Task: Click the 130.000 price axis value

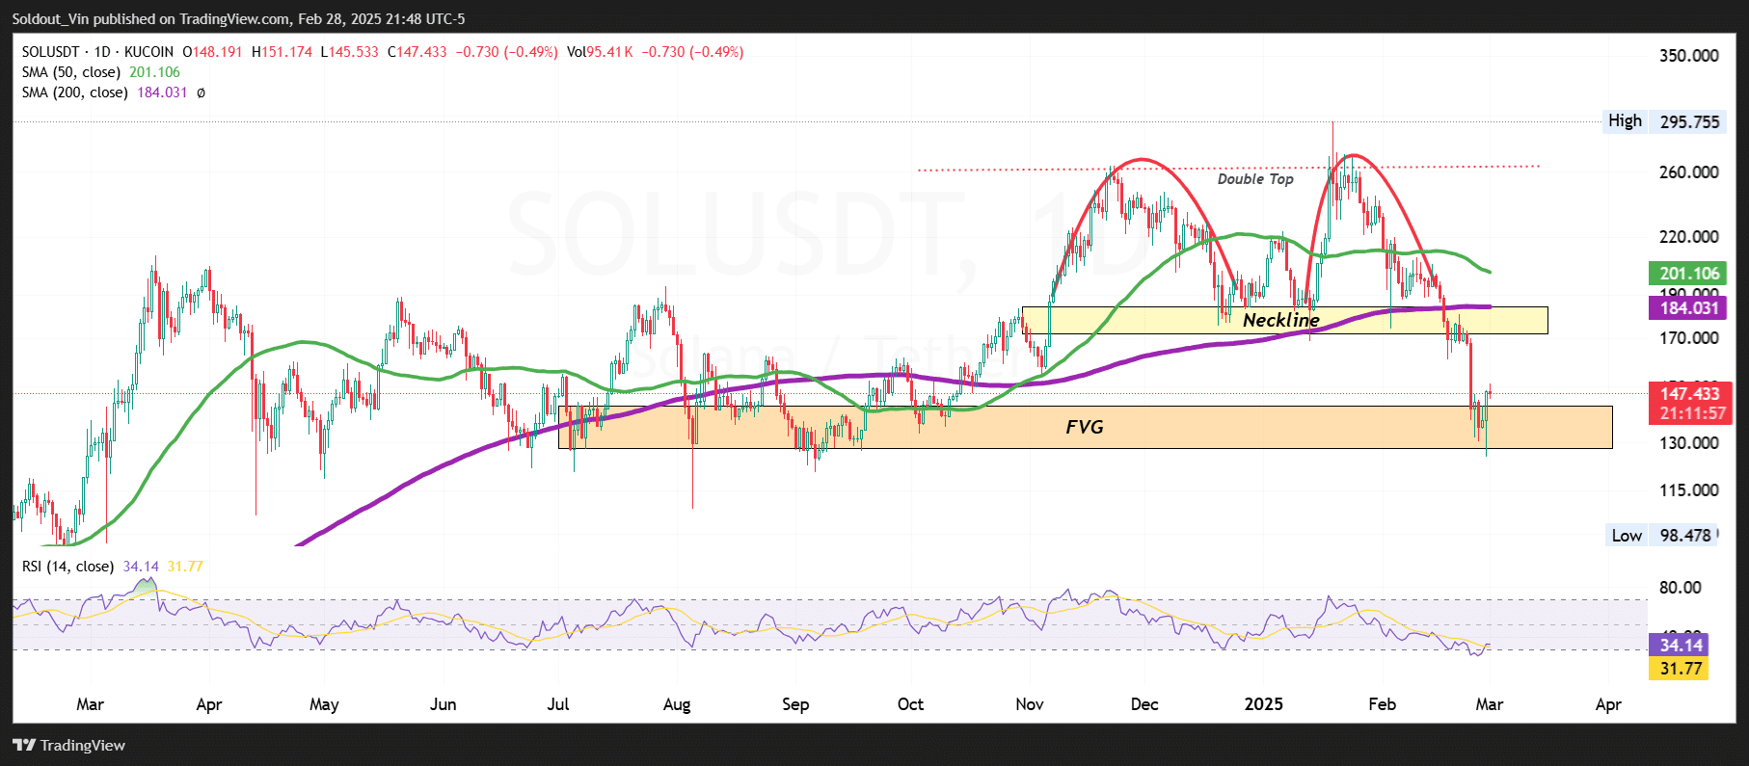Action: [x=1688, y=443]
